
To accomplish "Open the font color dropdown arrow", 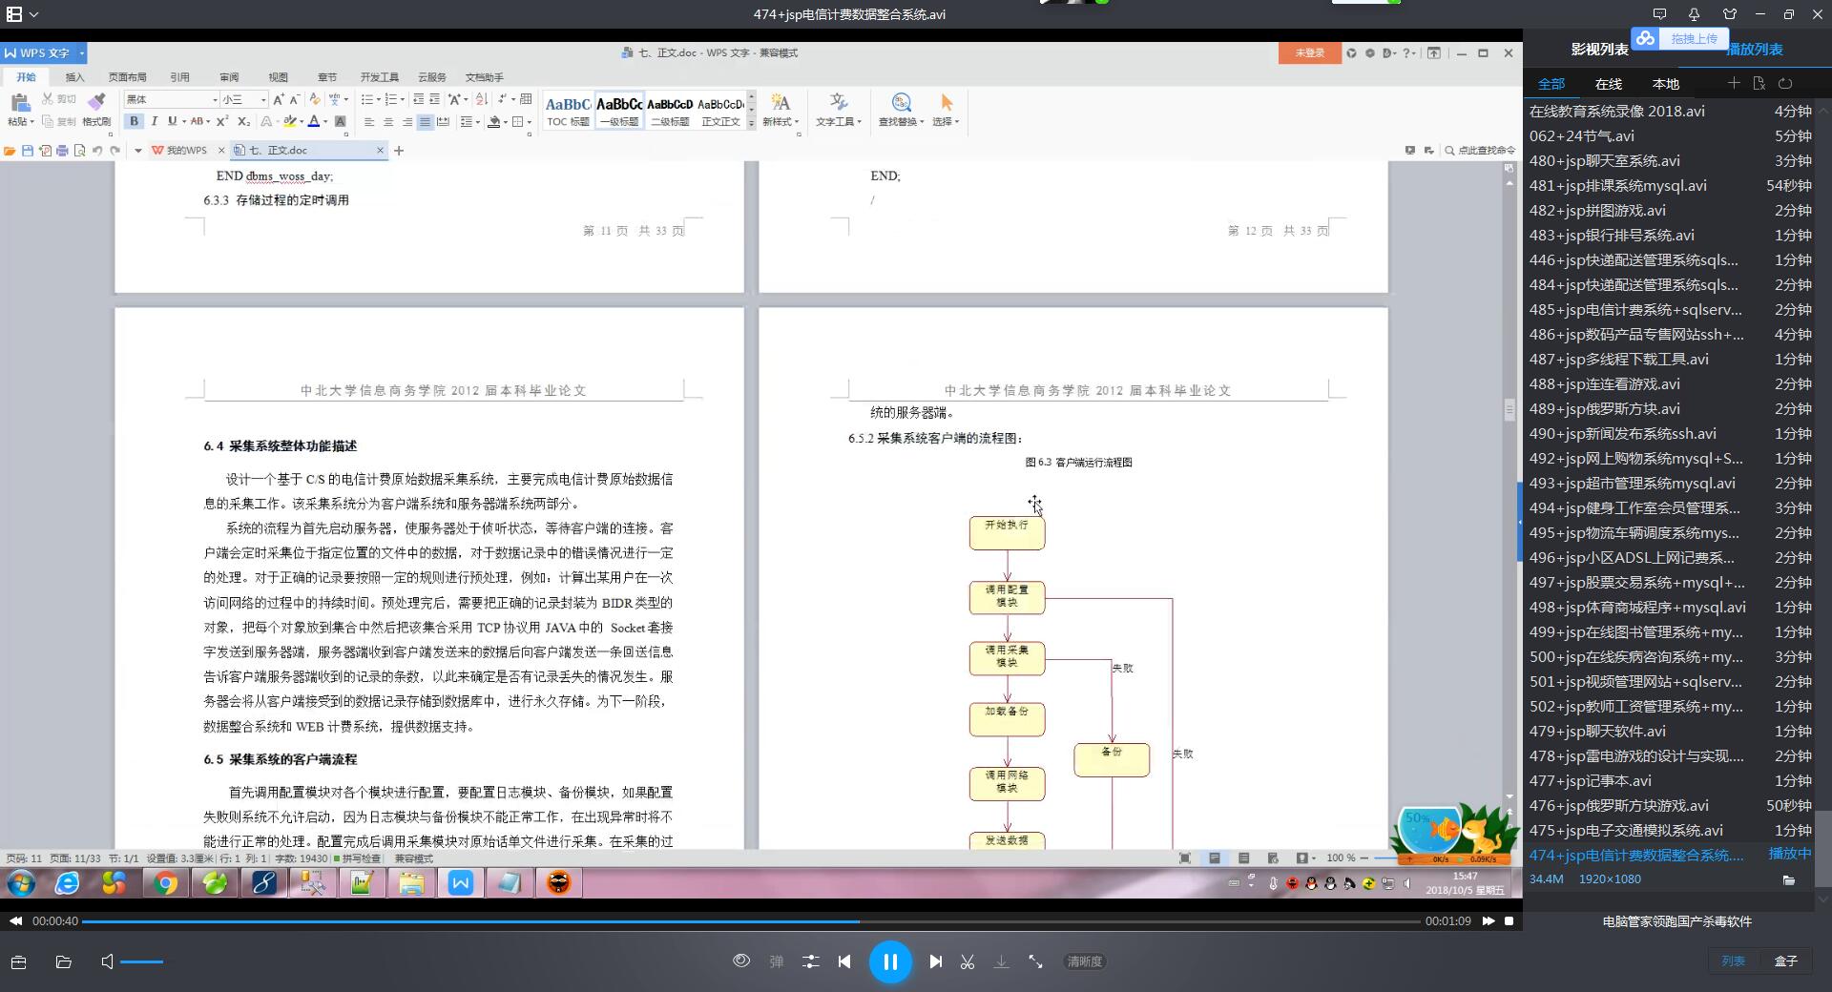I will (325, 122).
